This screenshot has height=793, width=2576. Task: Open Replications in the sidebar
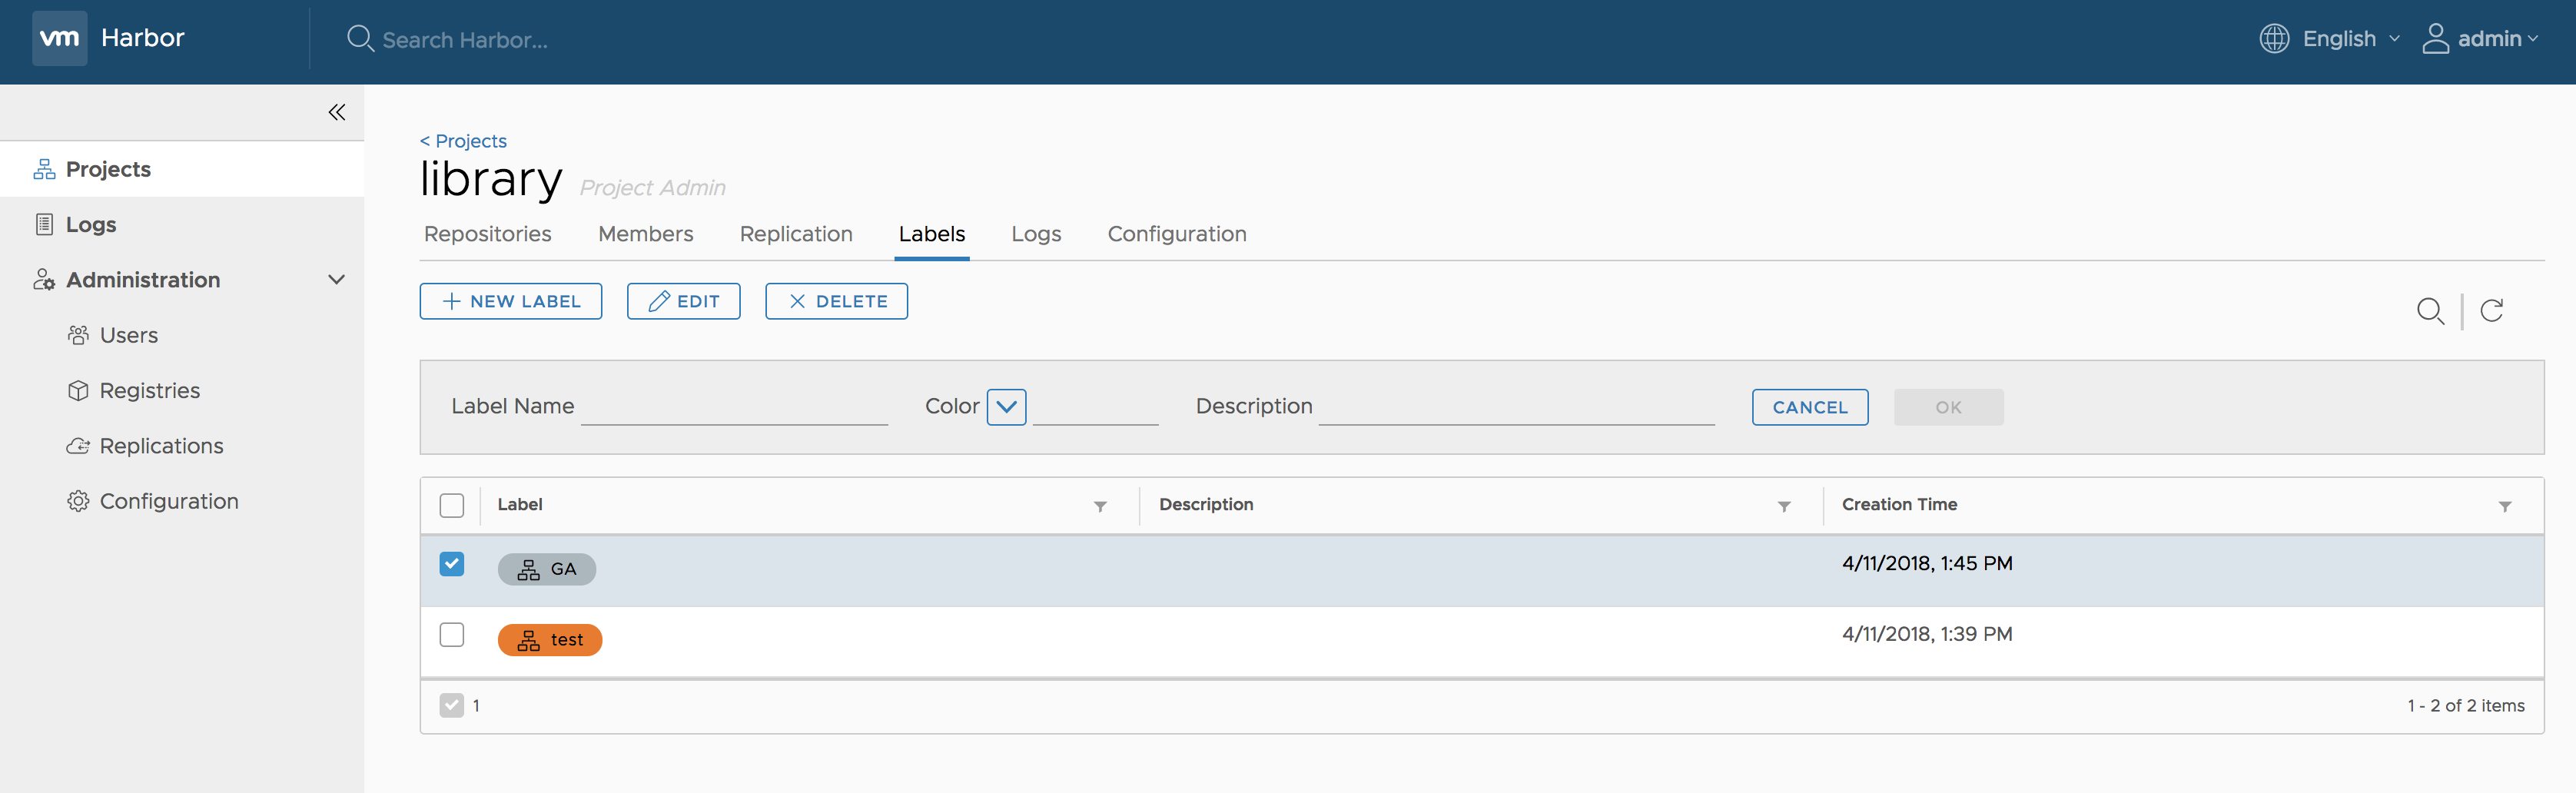click(x=161, y=446)
